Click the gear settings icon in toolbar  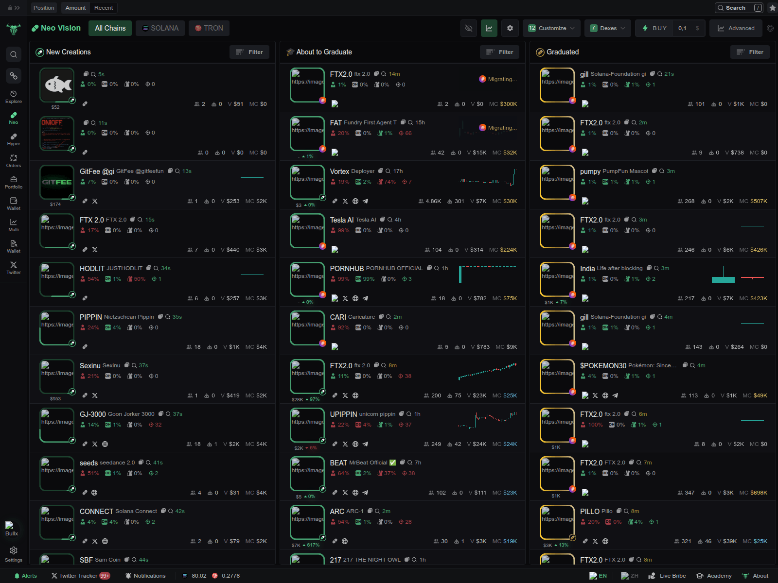(x=510, y=28)
